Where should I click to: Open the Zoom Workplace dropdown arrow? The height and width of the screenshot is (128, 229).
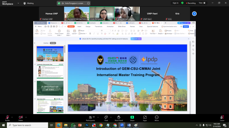18,3
